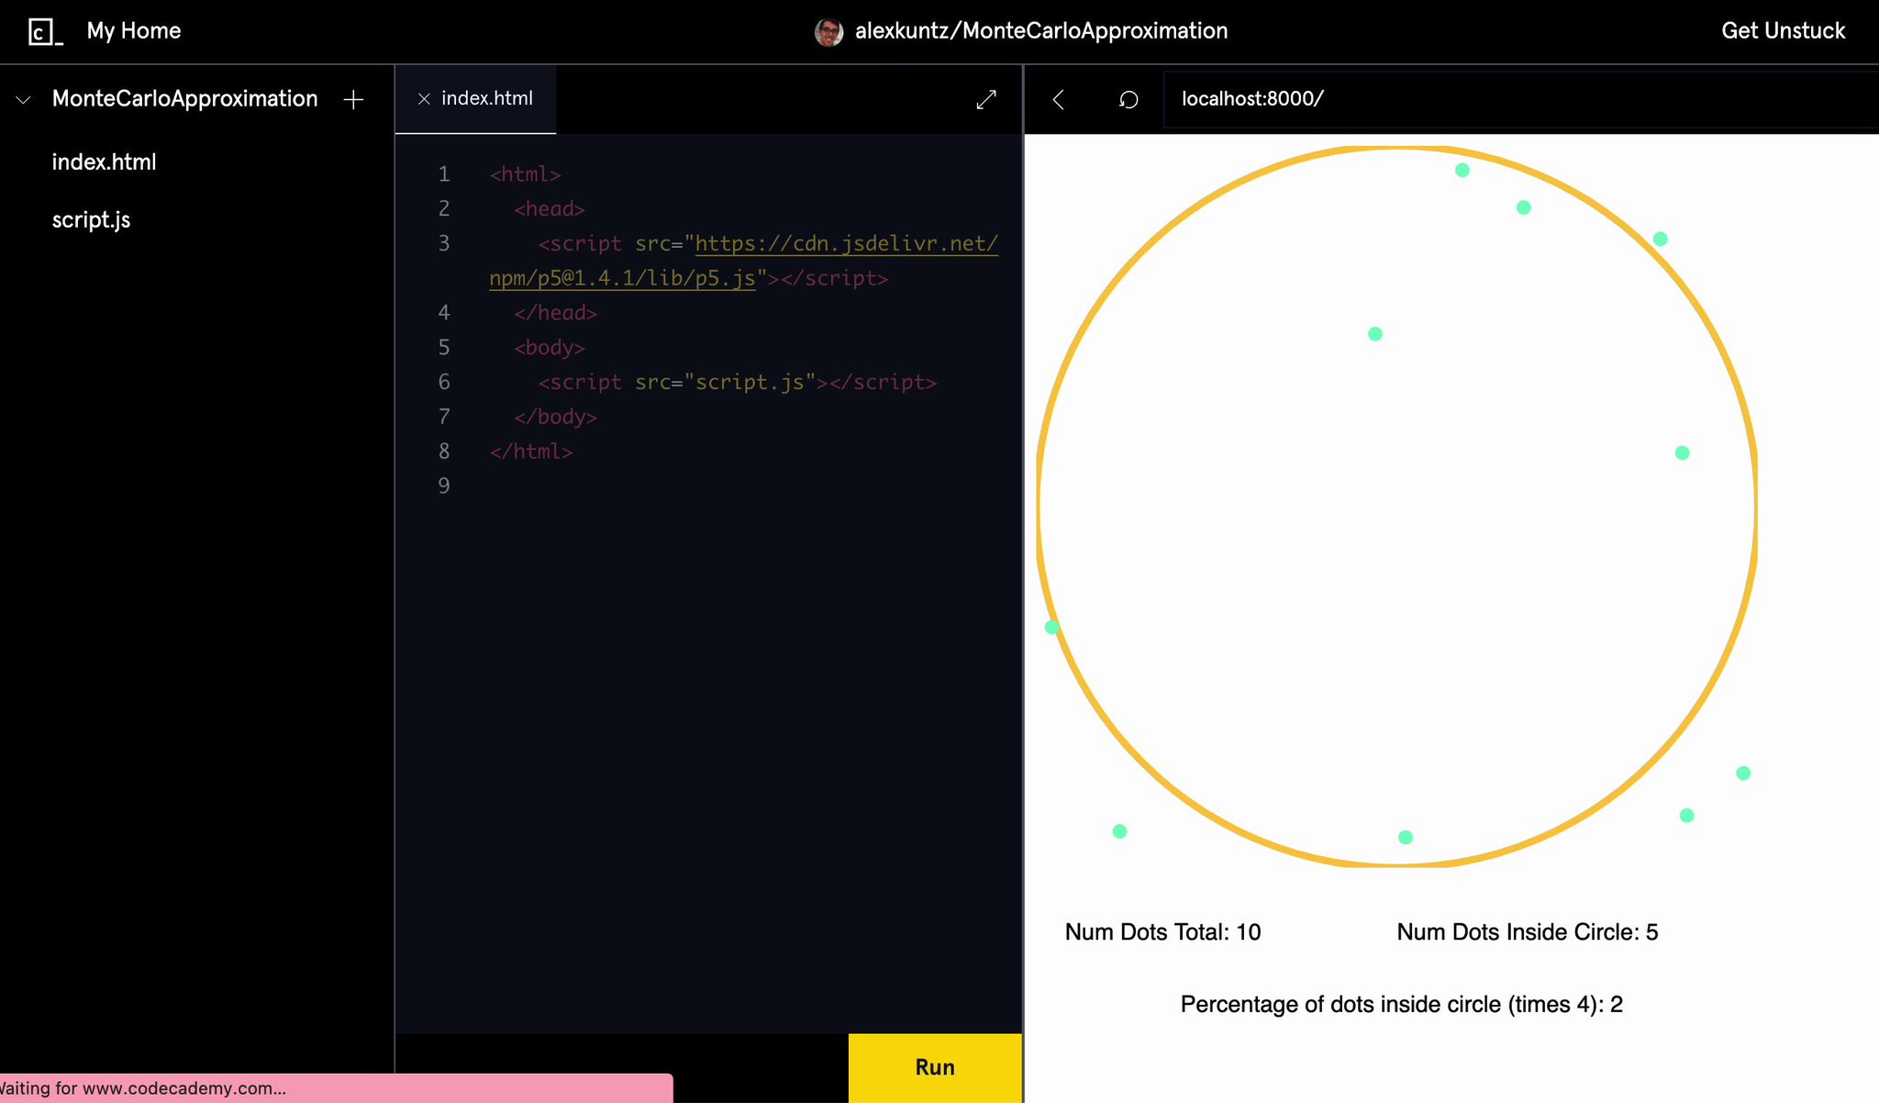Expand the editor to fullscreen with diagonal arrows

985,99
